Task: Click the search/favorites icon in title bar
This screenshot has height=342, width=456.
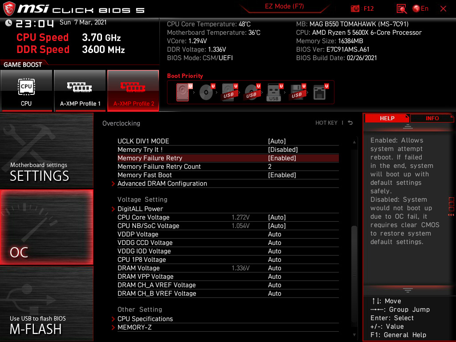Action: [x=401, y=8]
